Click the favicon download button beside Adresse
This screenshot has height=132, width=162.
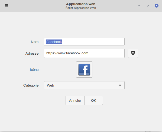coord(133,53)
